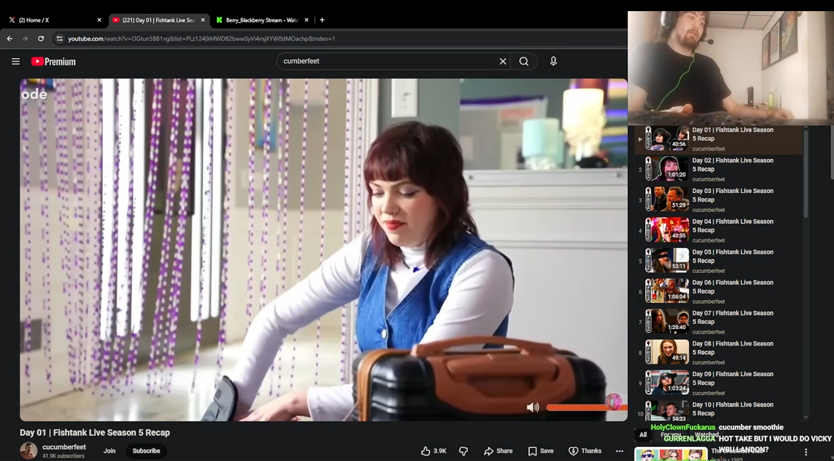Image resolution: width=834 pixels, height=461 pixels.
Task: Open cucumberfeet channel avatar
Action: (x=29, y=451)
